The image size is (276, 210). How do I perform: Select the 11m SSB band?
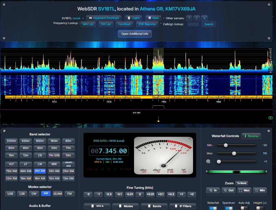[x=54, y=155]
